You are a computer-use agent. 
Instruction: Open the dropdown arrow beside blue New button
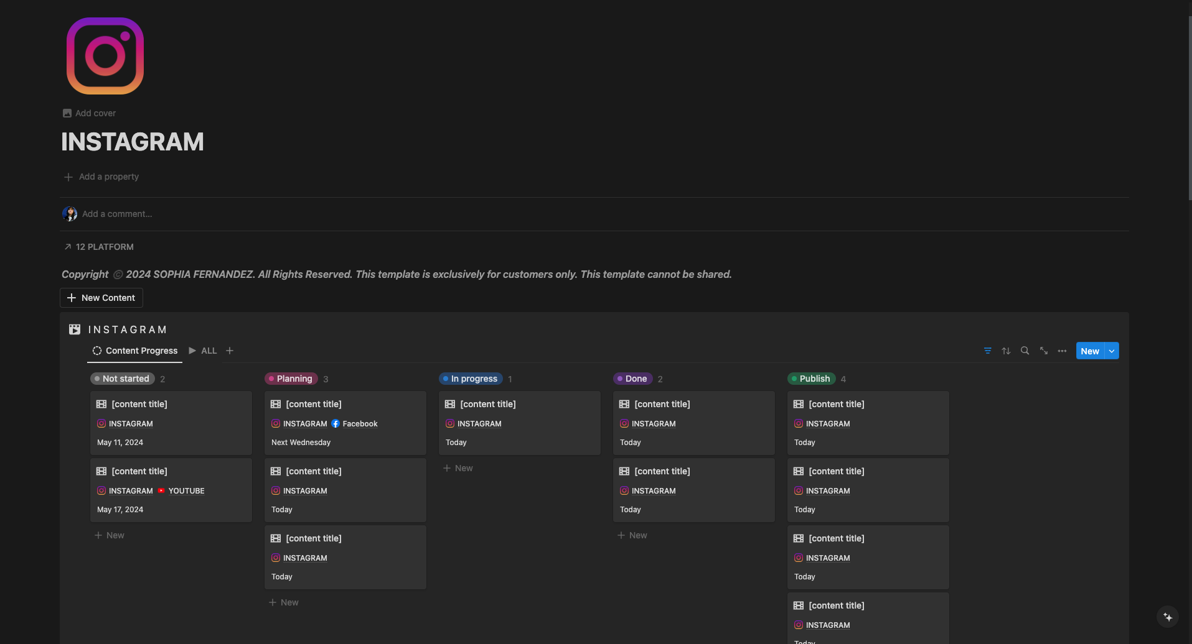pos(1112,351)
